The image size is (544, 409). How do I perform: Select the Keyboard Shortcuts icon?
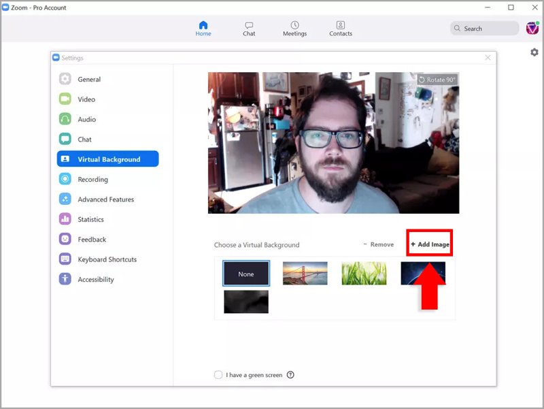point(65,259)
